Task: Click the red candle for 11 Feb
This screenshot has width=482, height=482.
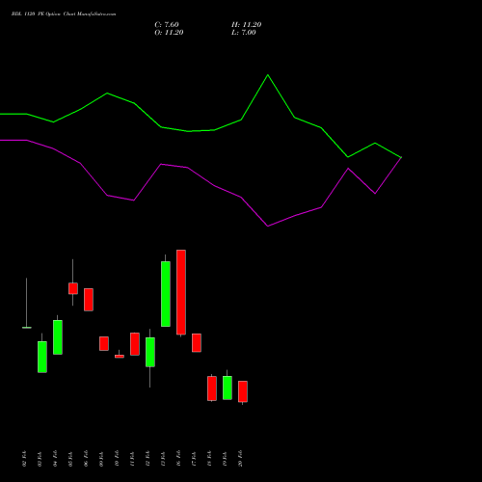Action: [x=135, y=344]
